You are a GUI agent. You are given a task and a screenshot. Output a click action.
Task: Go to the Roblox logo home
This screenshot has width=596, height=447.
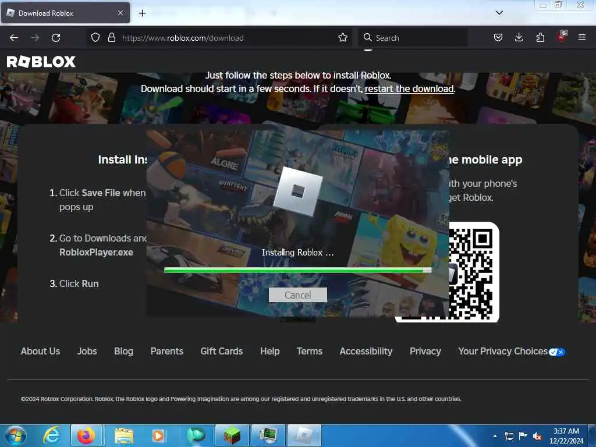(x=41, y=62)
